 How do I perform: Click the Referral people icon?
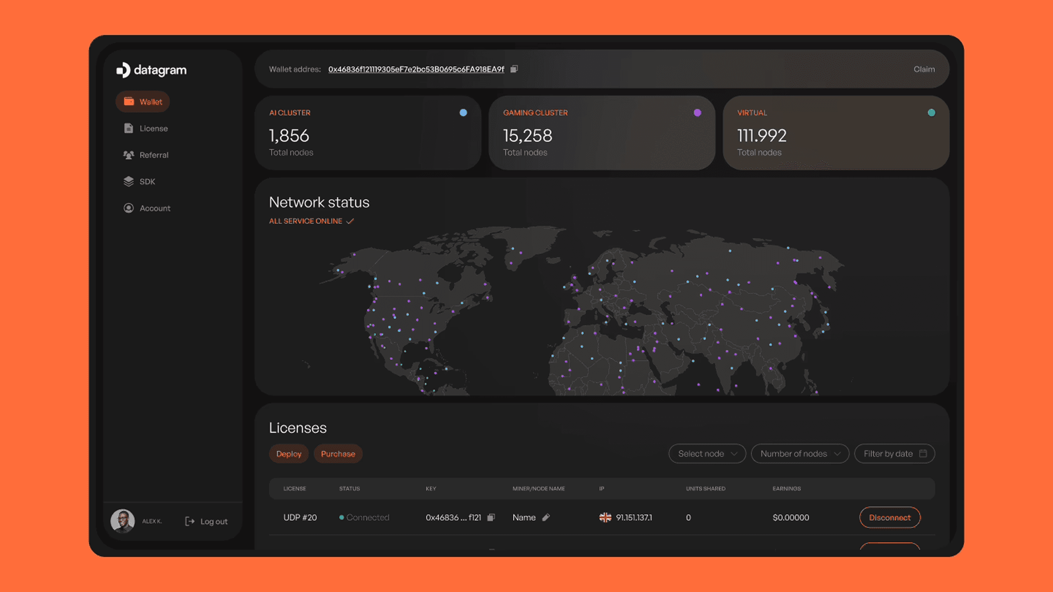(x=129, y=155)
